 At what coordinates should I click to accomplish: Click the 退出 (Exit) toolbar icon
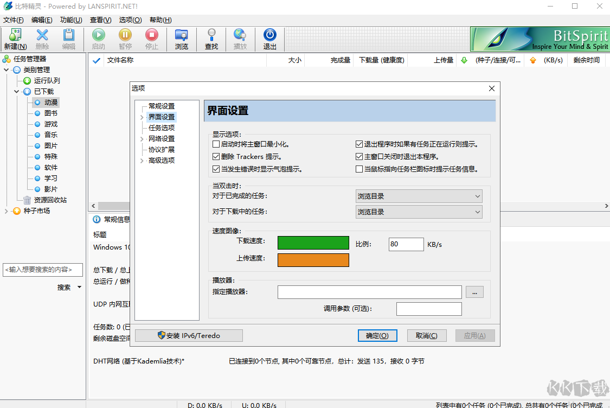pos(269,39)
